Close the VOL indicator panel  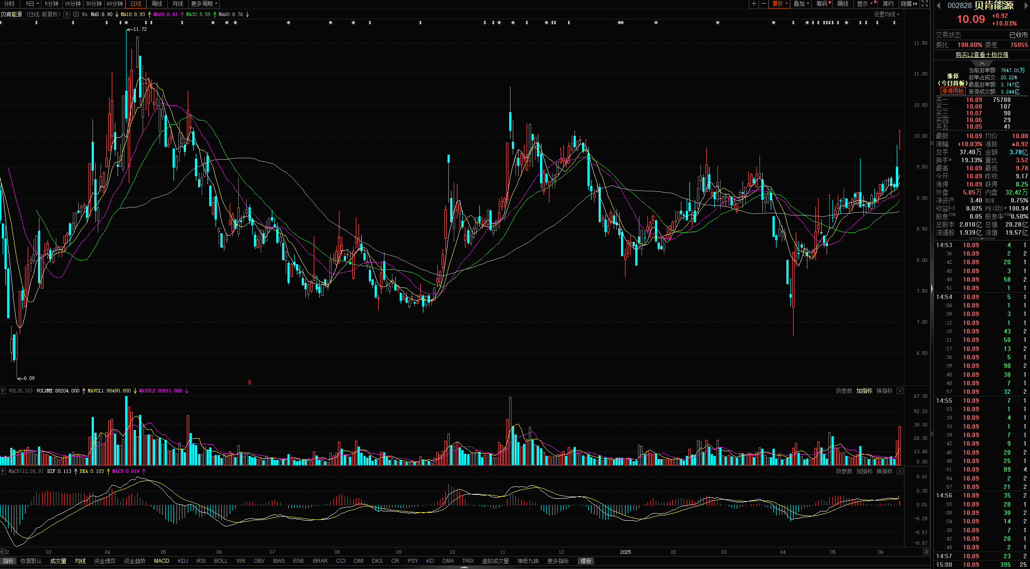pos(900,391)
